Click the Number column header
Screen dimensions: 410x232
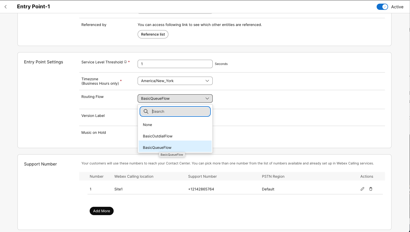(96, 176)
